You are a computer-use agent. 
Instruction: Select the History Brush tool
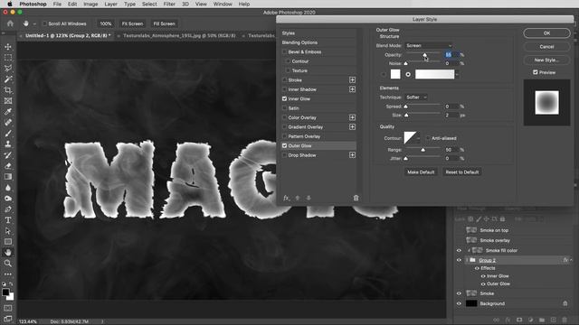click(x=8, y=155)
